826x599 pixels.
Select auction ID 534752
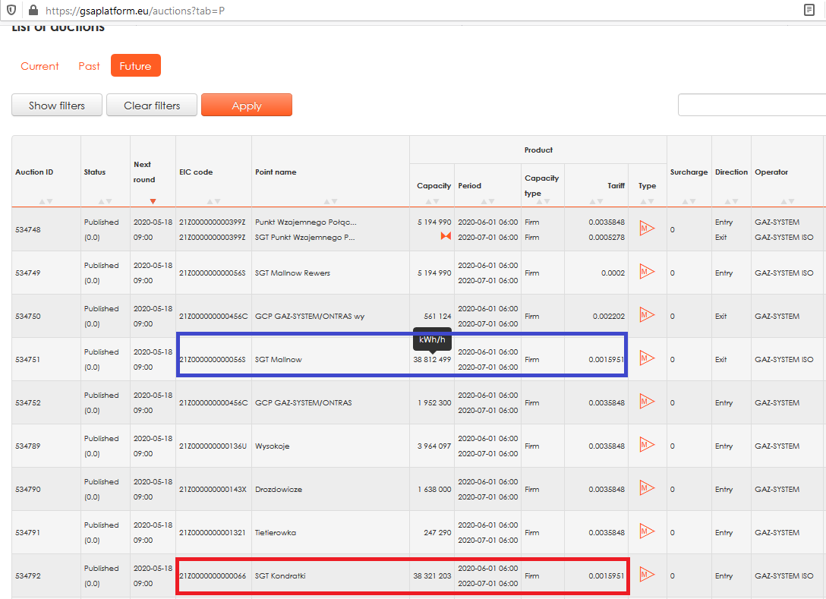[x=28, y=402]
